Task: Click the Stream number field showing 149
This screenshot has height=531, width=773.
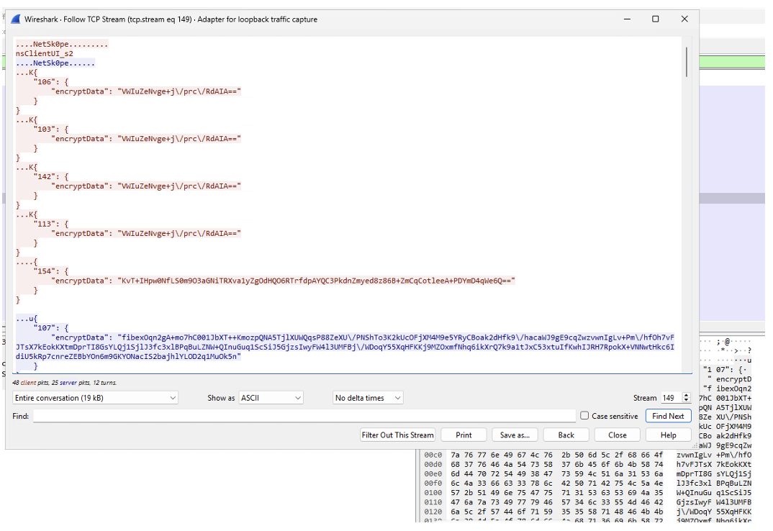Action: (671, 398)
